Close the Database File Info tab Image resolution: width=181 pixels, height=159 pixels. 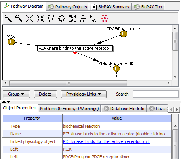pyautogui.click(x=106, y=109)
